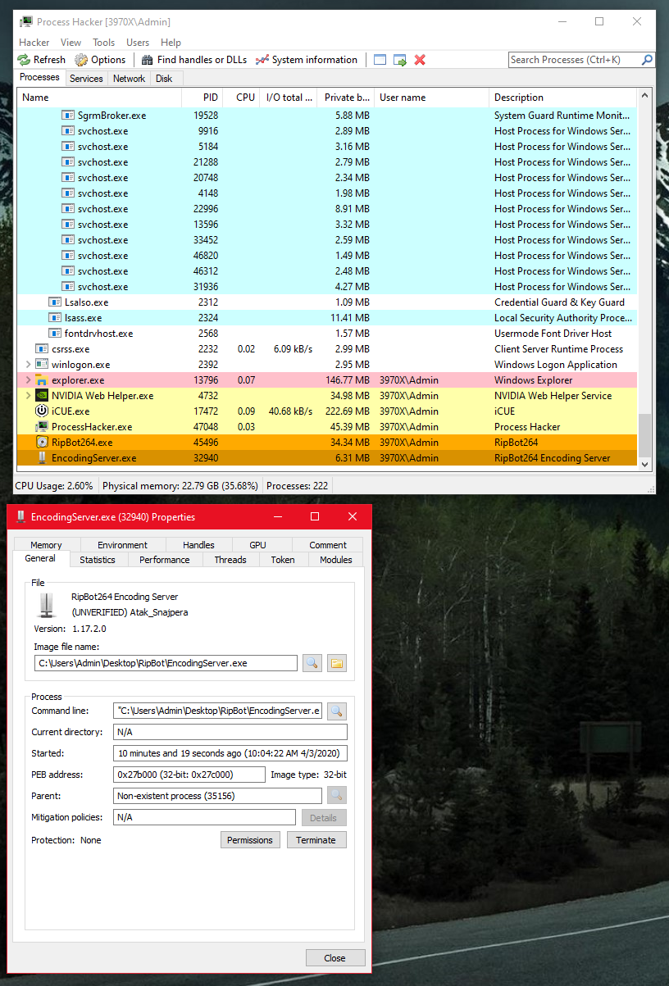Screen dimensions: 669x986
Task: Click the scroll down arrow of process list
Action: [645, 465]
